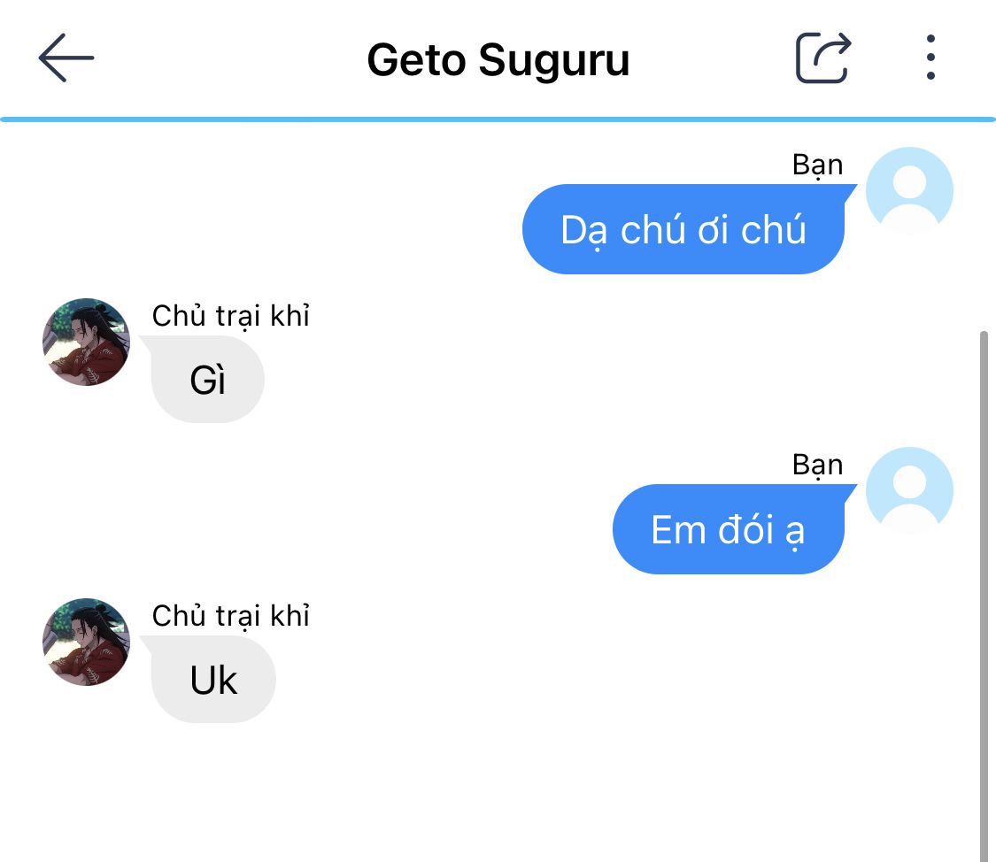This screenshot has width=996, height=862.
Task: Click sender name "Chủ trại khỉ" above "Uk"
Action: click(230, 616)
